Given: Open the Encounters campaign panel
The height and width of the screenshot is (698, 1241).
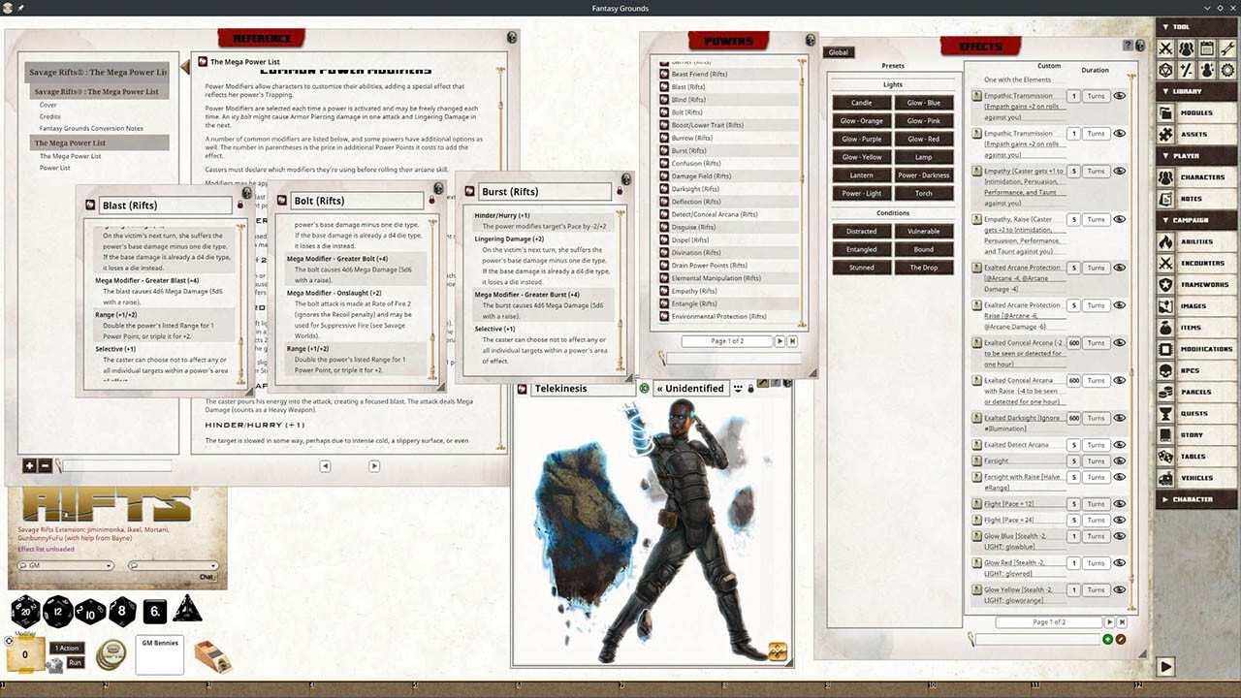Looking at the screenshot, I should pos(1203,261).
